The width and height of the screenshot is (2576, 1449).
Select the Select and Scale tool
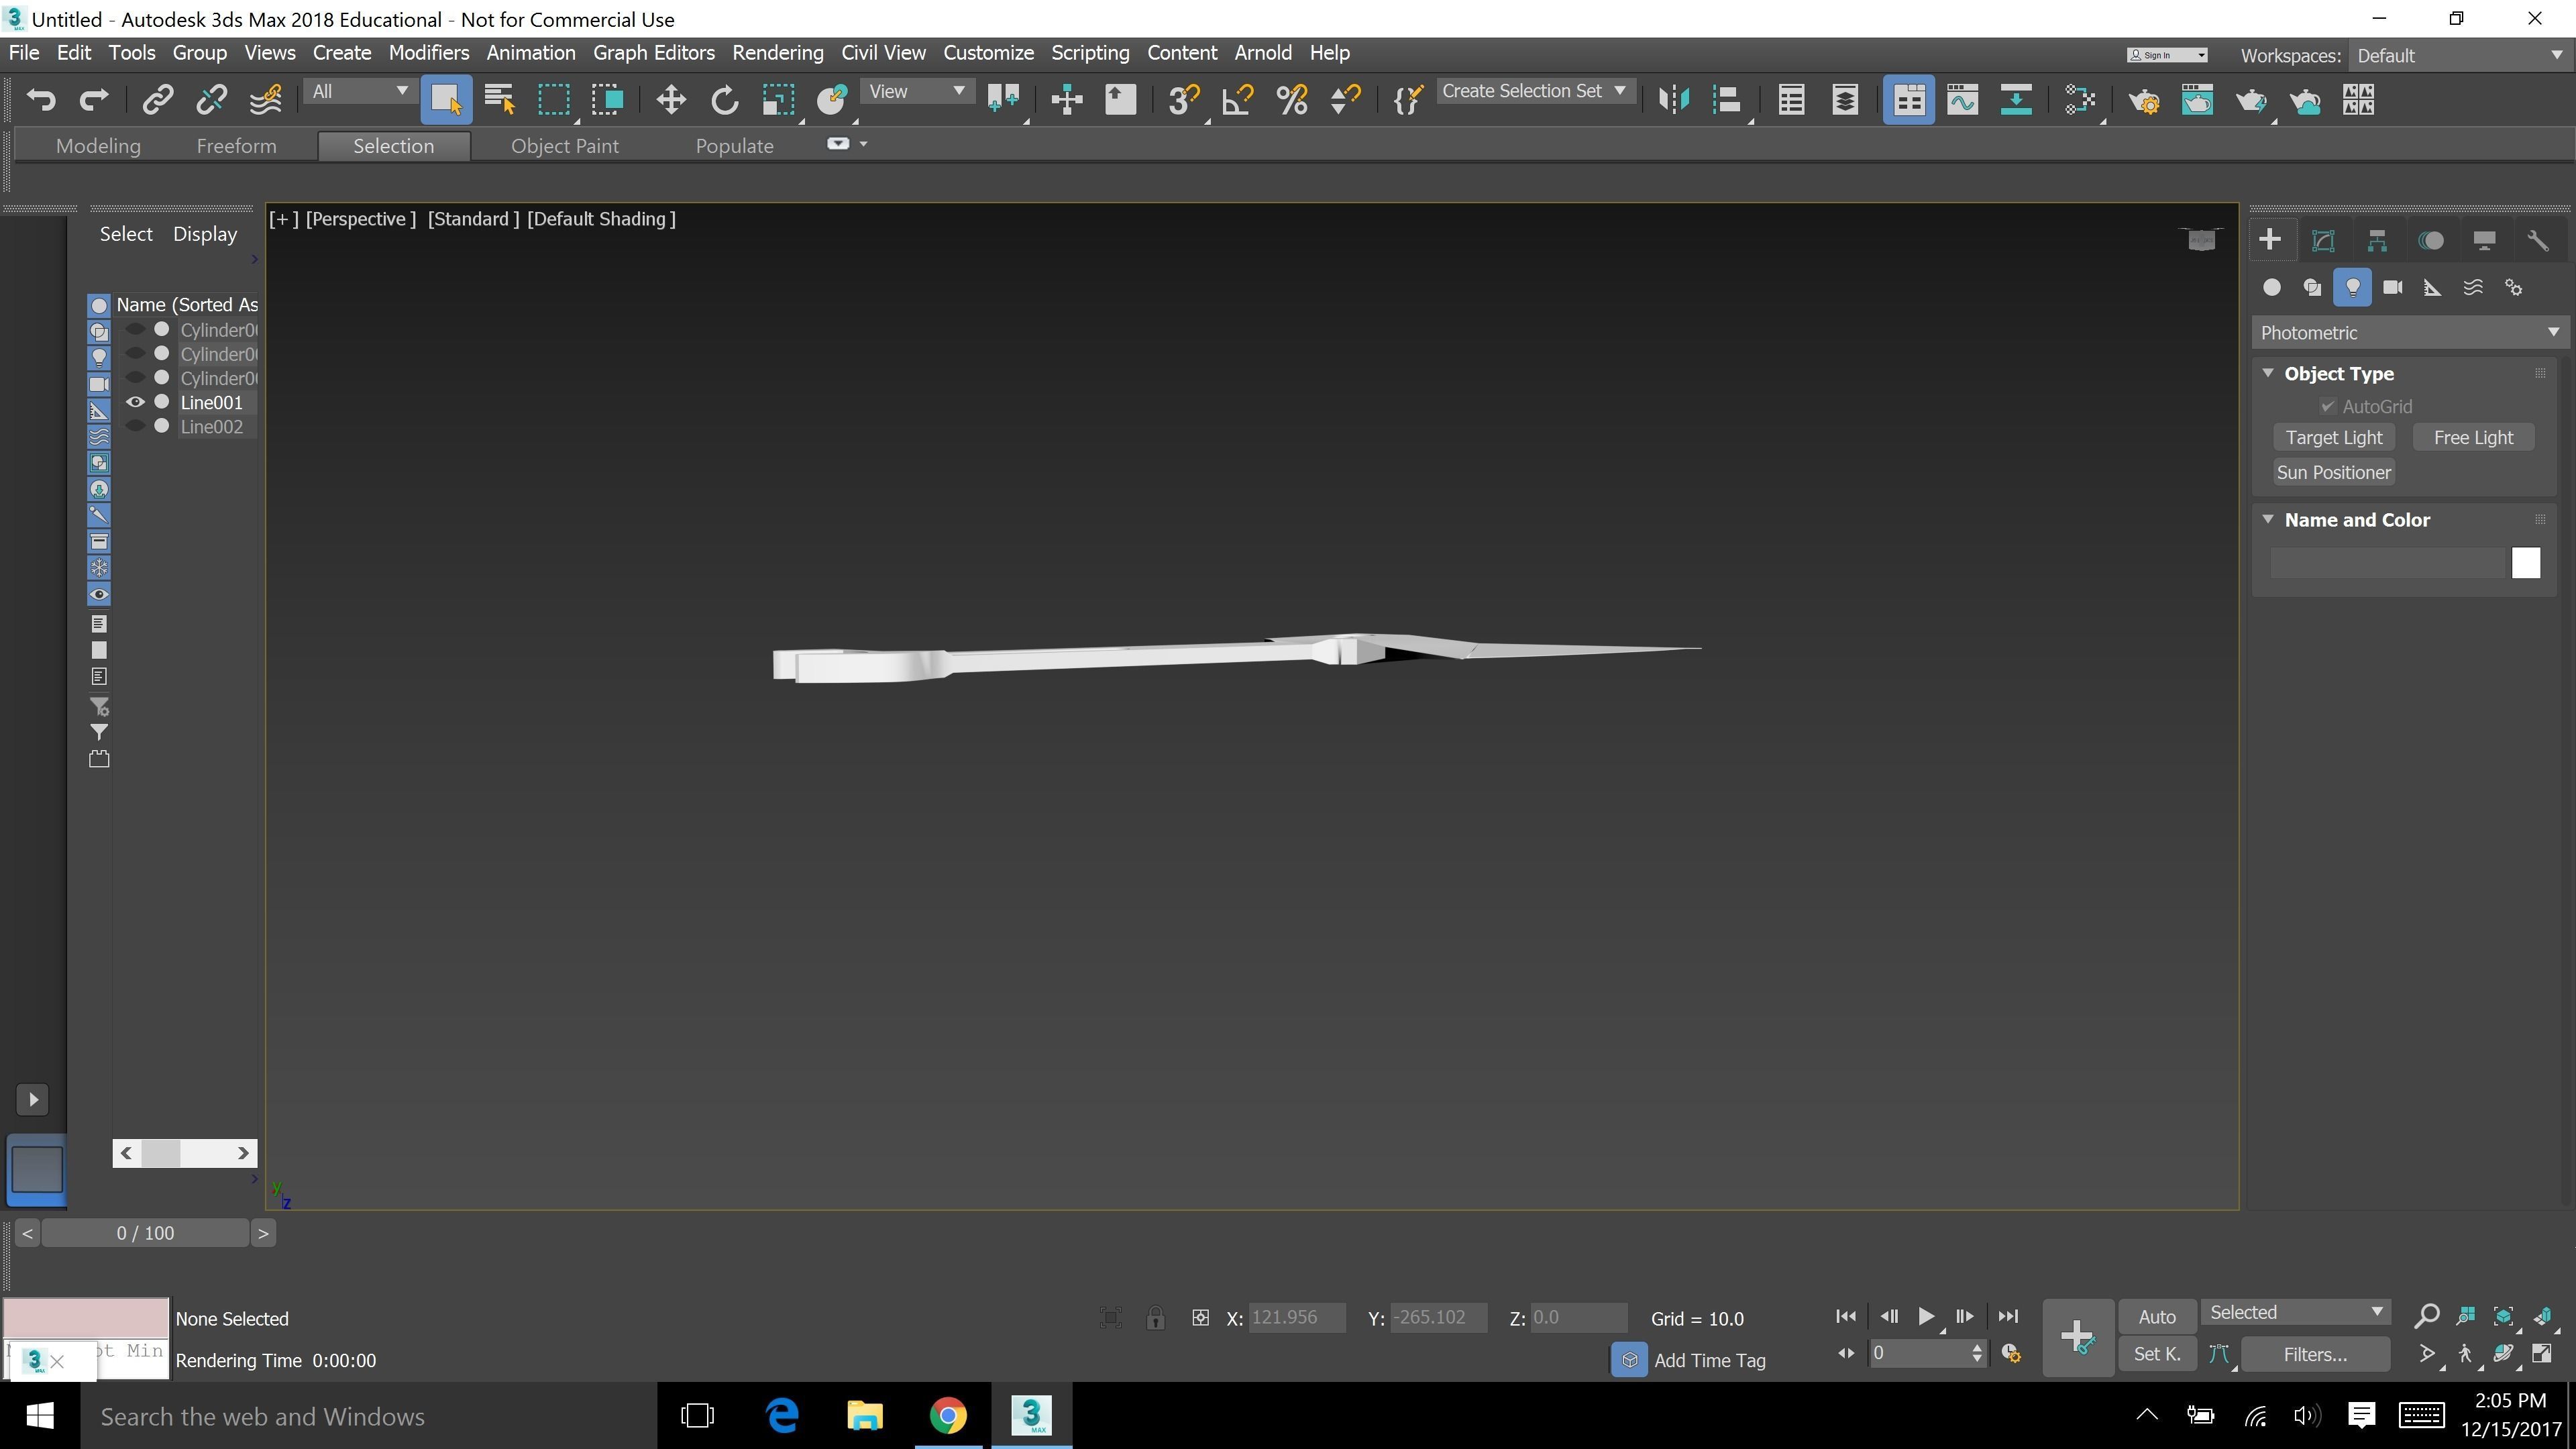point(778,99)
